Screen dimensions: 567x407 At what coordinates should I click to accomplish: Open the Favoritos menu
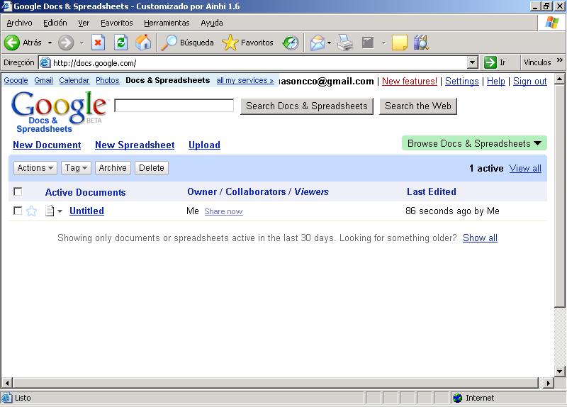(x=116, y=23)
